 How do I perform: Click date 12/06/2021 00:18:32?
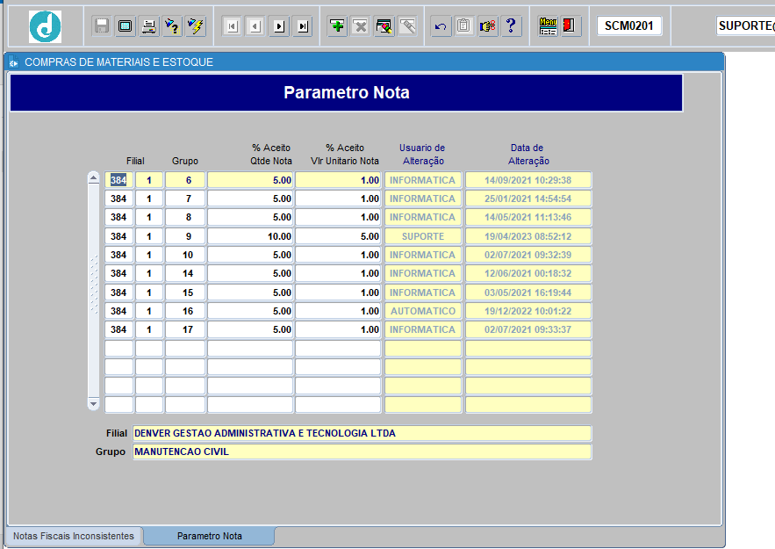528,273
